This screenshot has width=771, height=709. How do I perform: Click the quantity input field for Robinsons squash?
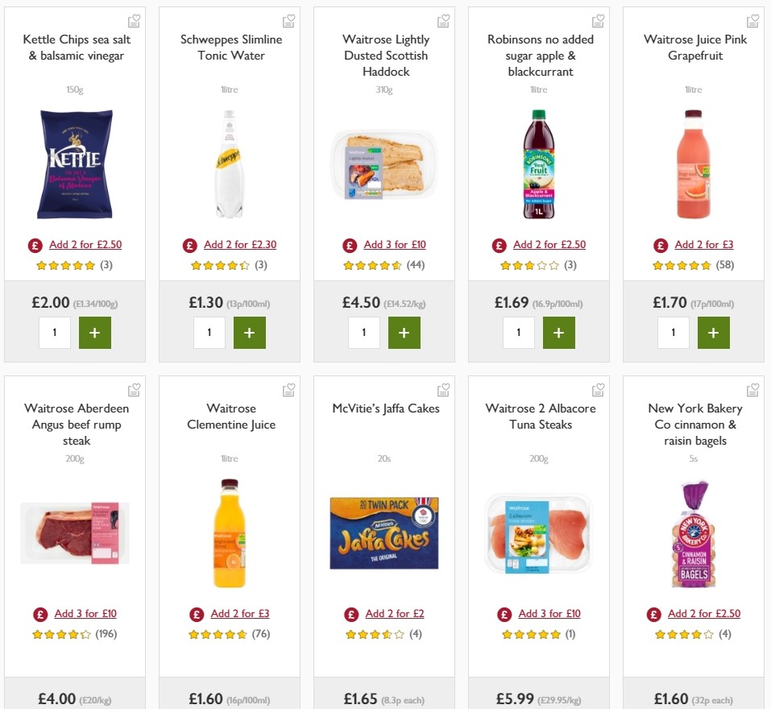[519, 332]
